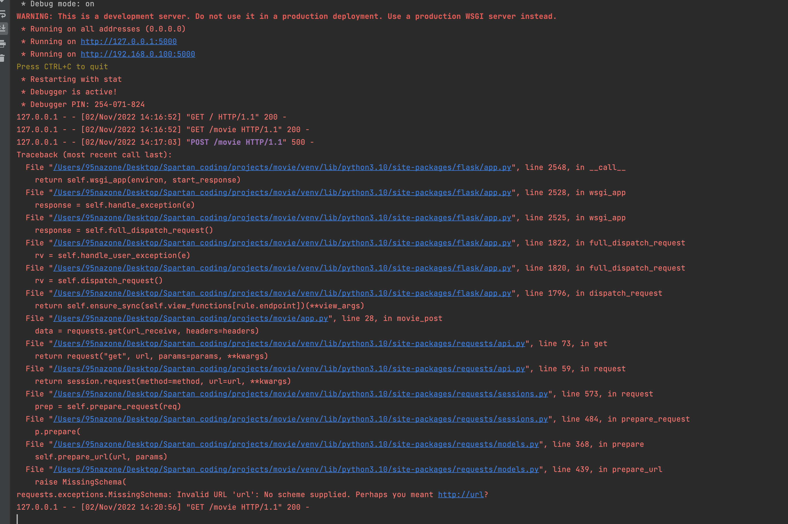Click the 'Debug mode: on' line
788x524 pixels.
(x=58, y=4)
